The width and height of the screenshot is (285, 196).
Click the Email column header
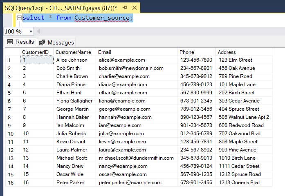137,52
